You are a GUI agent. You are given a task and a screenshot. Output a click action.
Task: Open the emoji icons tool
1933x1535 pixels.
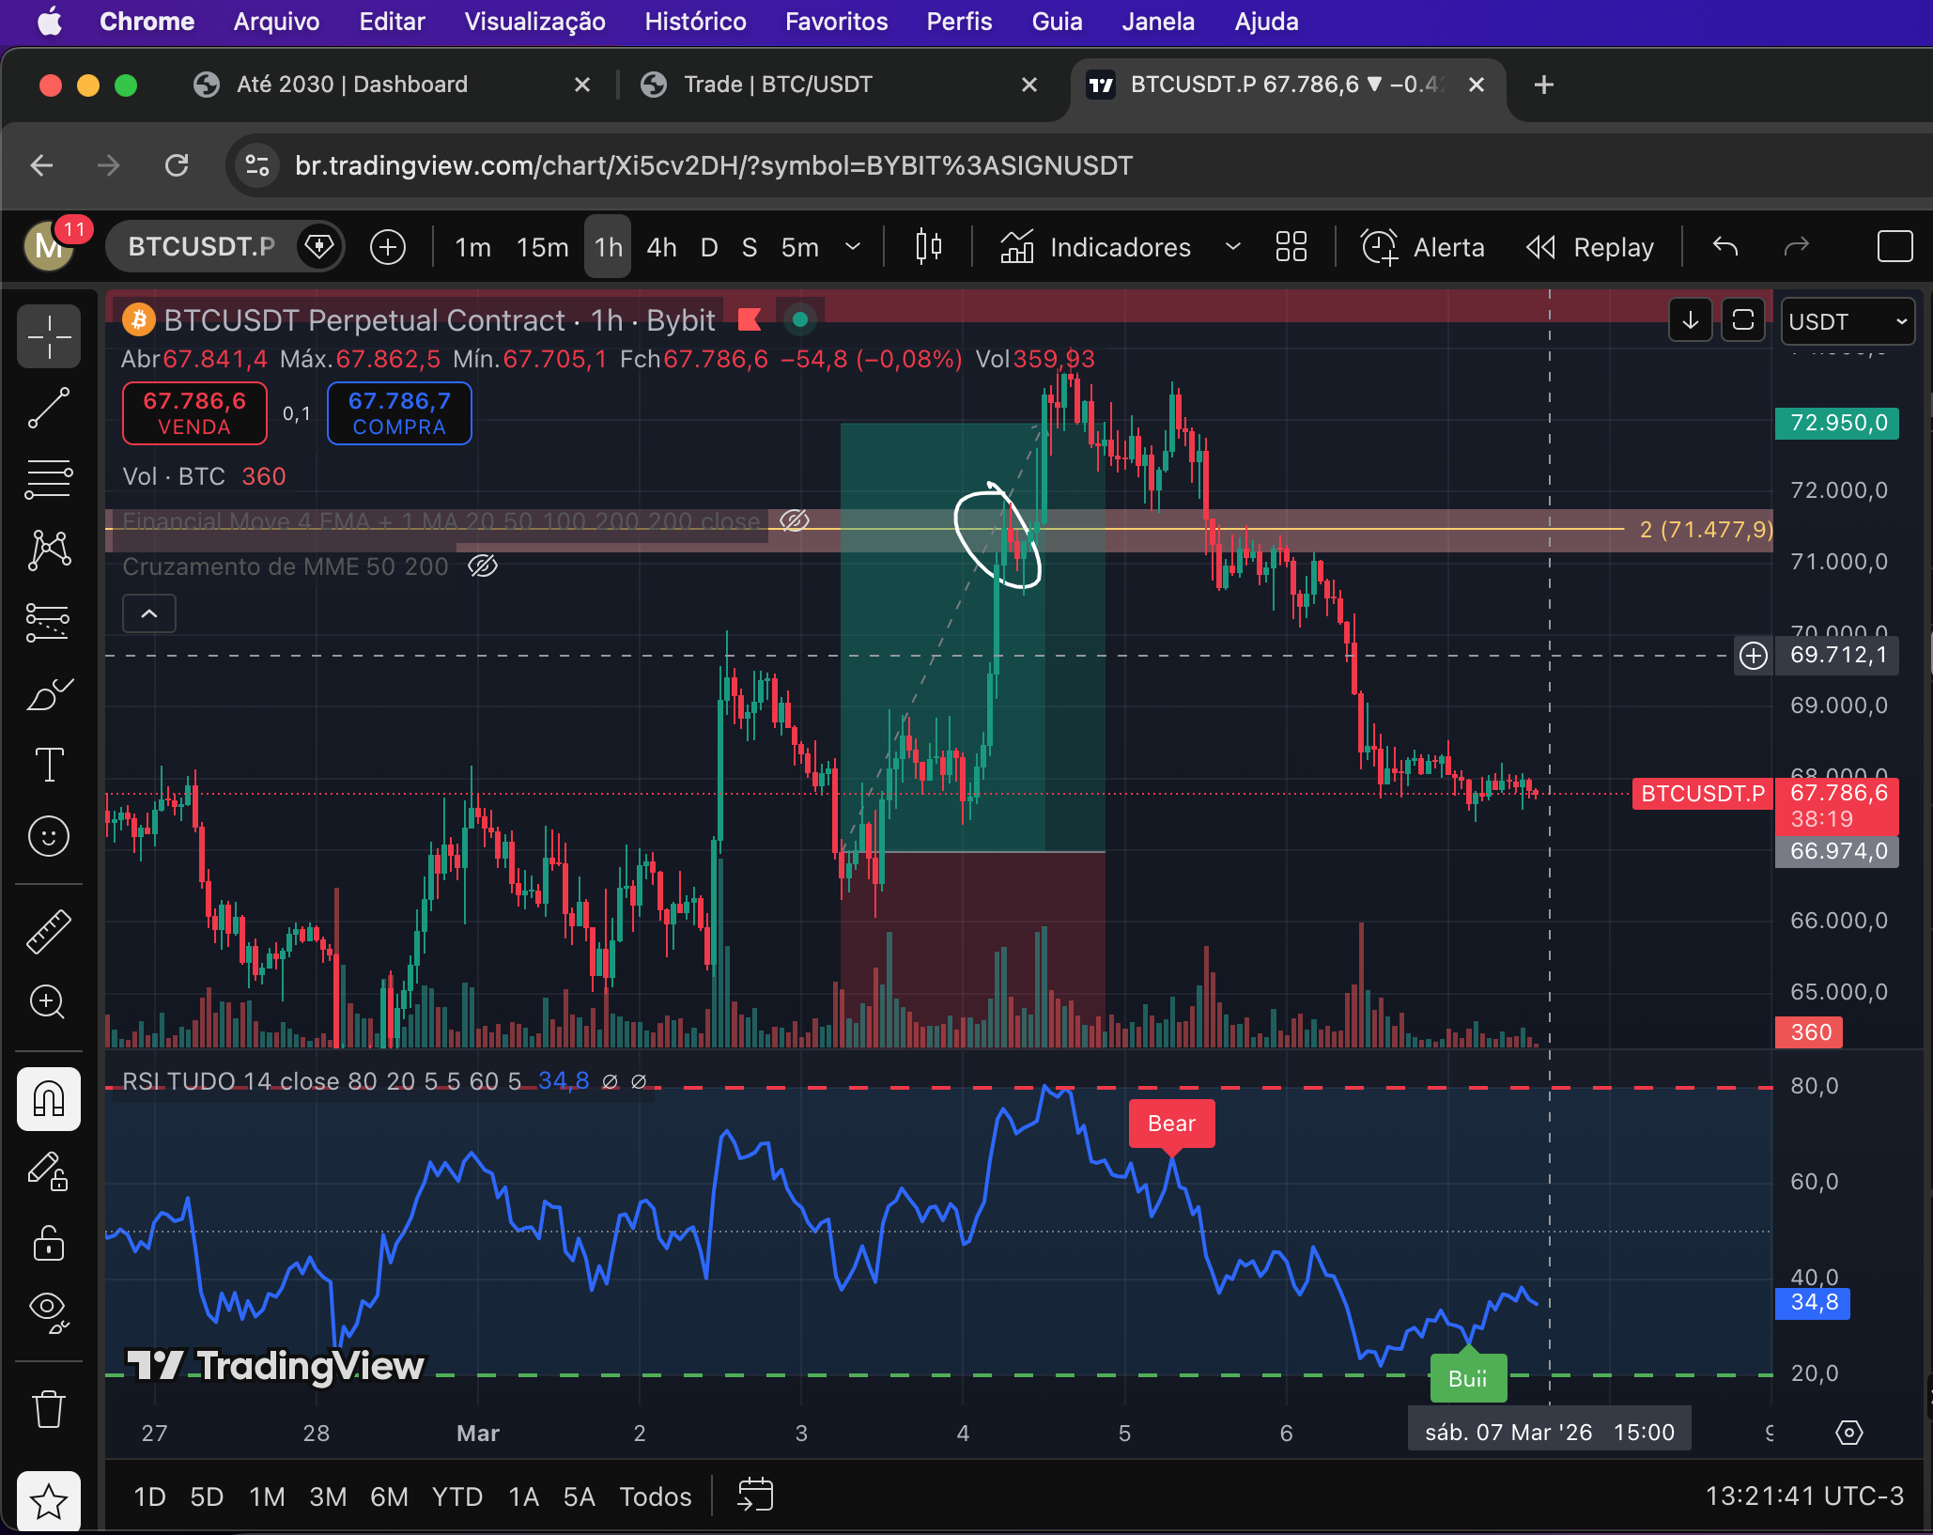click(x=49, y=836)
